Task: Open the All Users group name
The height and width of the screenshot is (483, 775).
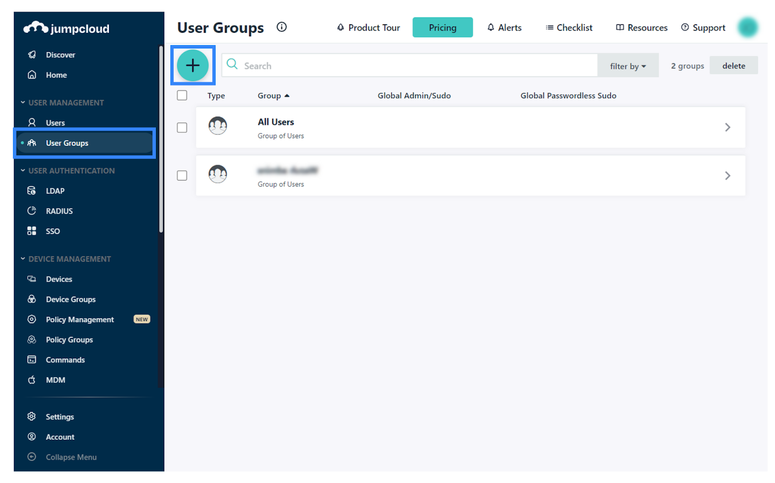Action: click(x=276, y=122)
